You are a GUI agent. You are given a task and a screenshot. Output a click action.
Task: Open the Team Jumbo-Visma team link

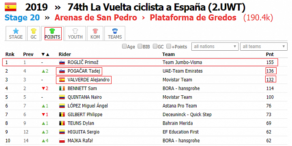[x=182, y=62]
